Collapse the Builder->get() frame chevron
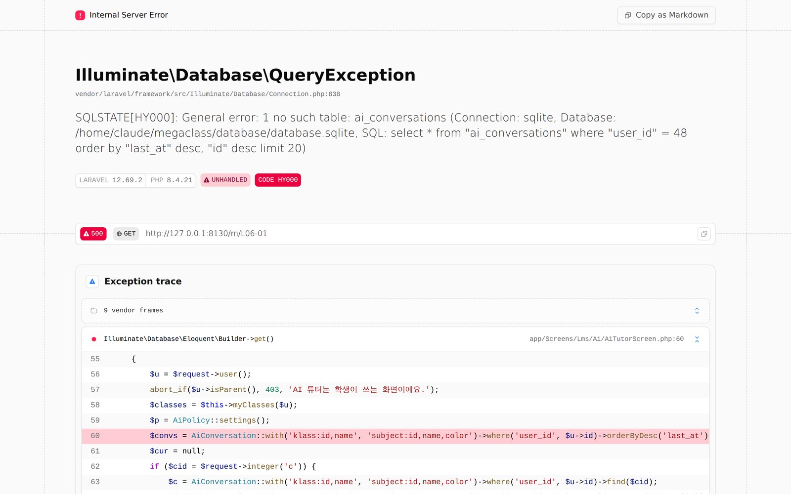This screenshot has height=494, width=791. 697,339
